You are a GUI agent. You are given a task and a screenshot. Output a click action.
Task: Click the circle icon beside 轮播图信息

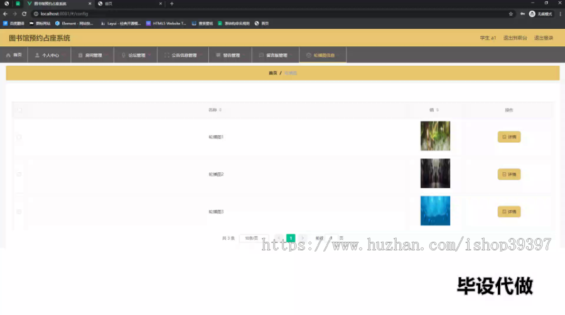[309, 55]
